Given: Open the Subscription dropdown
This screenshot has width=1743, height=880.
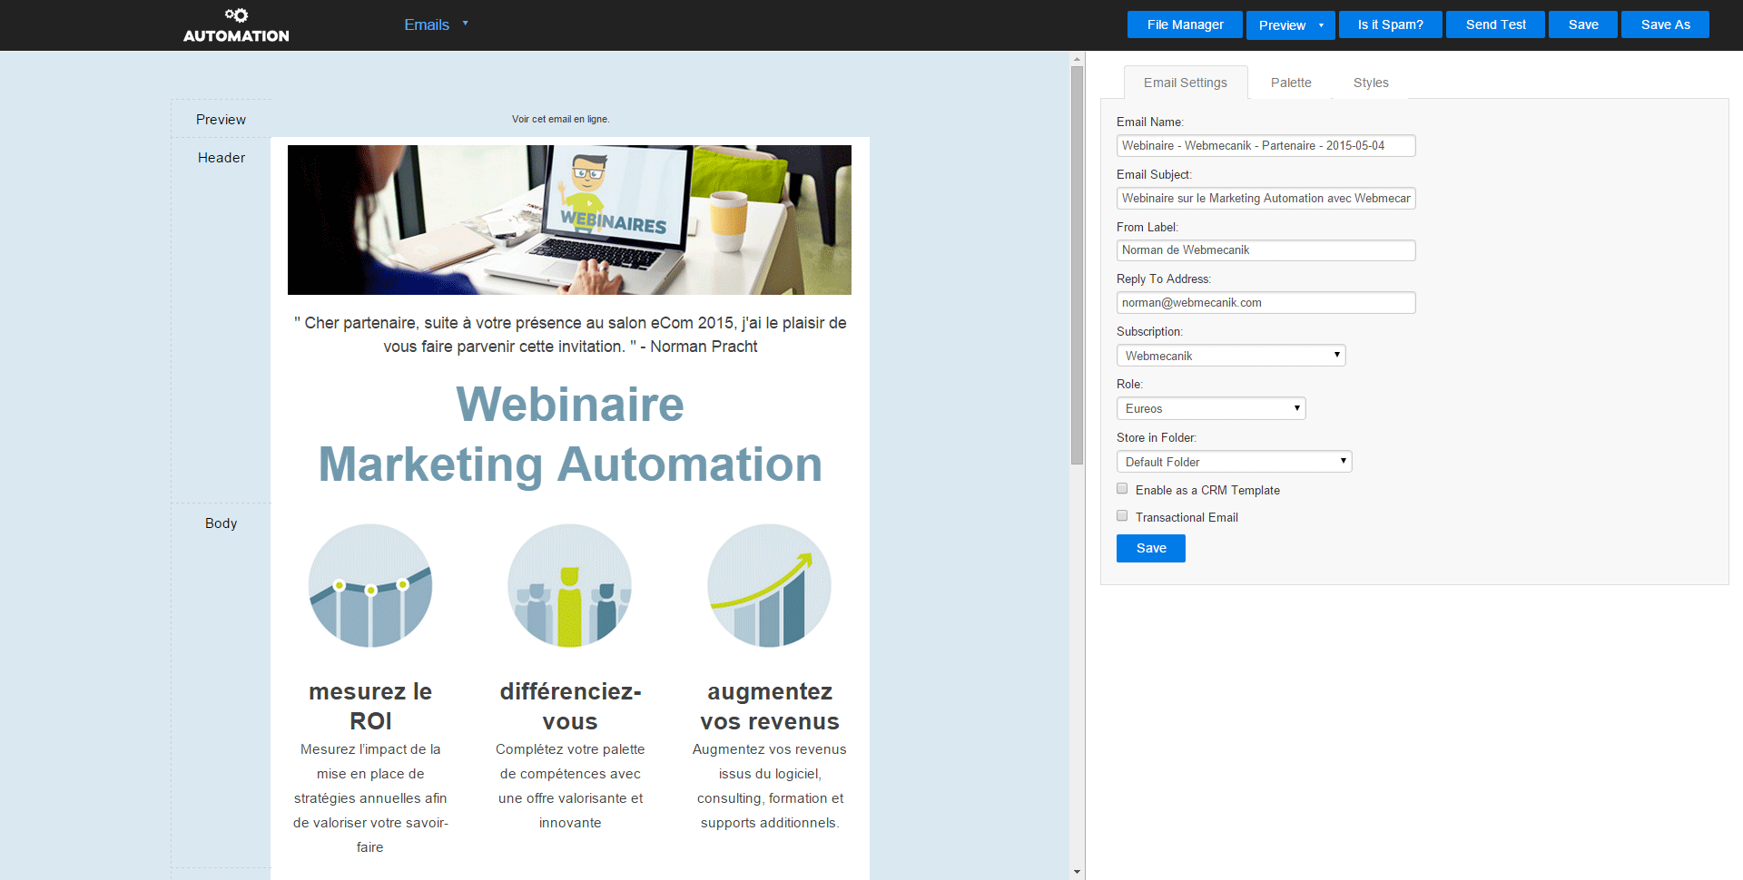Looking at the screenshot, I should (1230, 356).
